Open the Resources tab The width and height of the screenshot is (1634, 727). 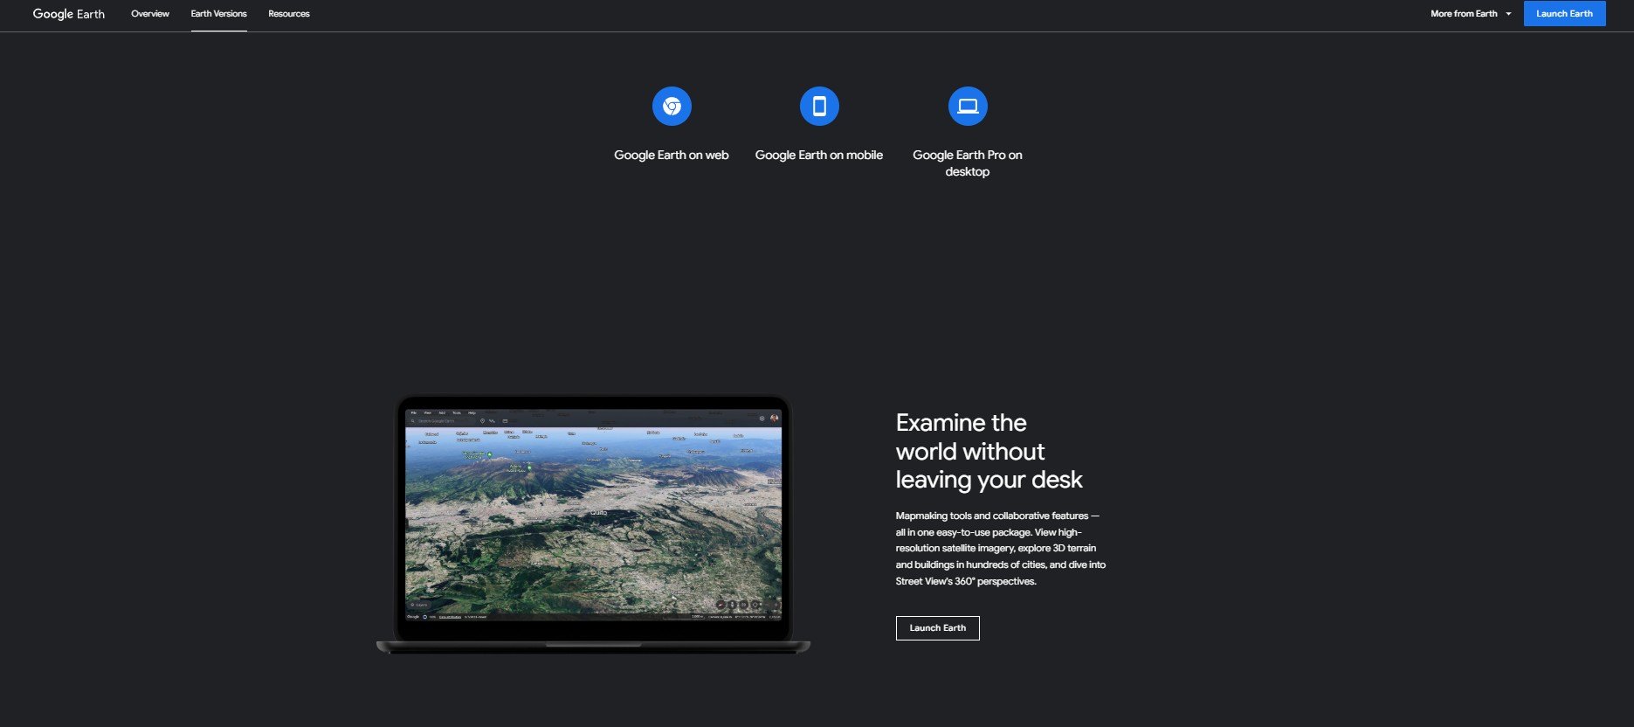(x=289, y=14)
